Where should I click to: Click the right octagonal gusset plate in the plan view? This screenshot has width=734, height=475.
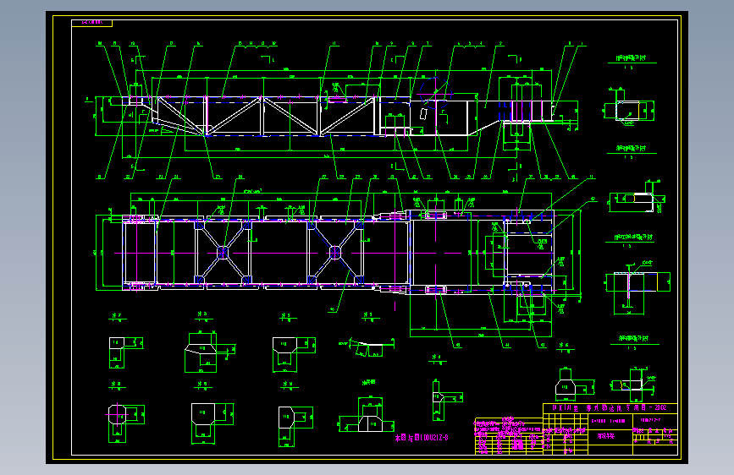335,253
